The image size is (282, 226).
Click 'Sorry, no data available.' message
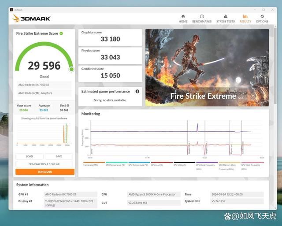[x=110, y=100]
